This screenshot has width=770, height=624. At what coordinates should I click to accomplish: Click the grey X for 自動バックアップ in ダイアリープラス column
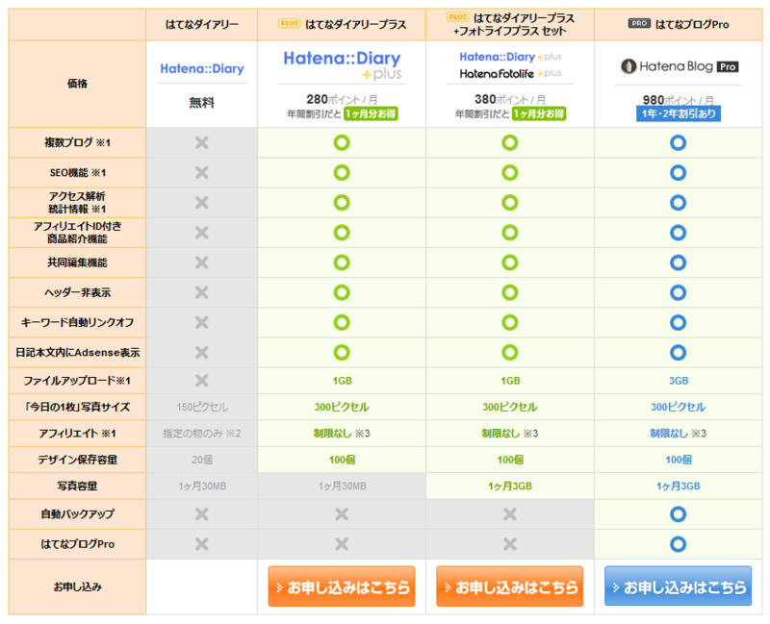click(x=342, y=514)
